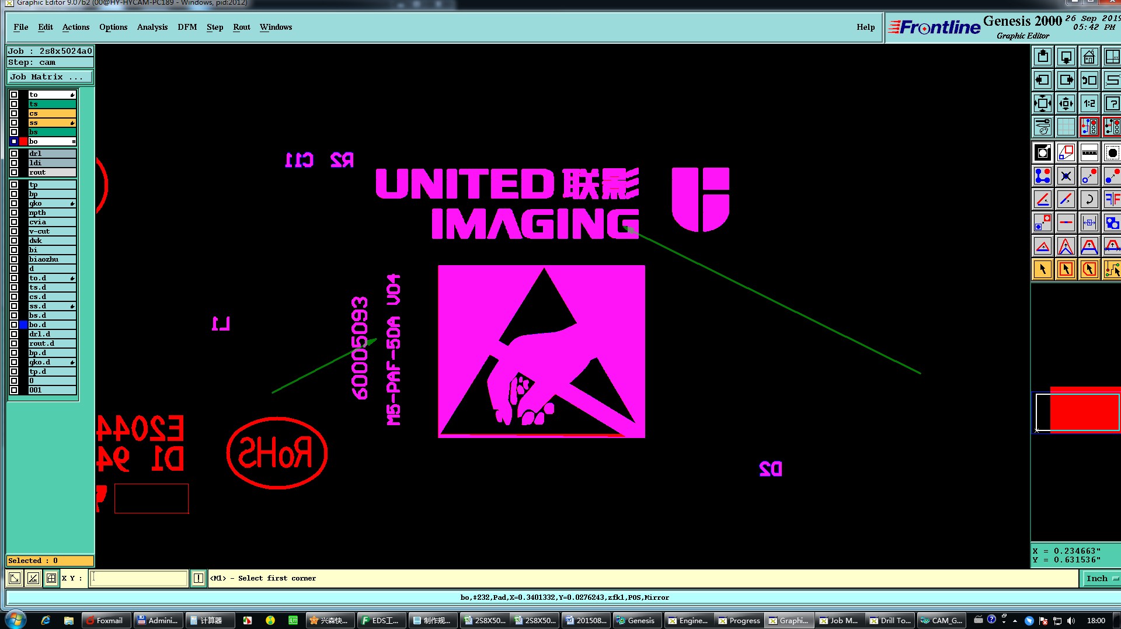
Task: Select the 'ldi' layer name
Action: tap(52, 163)
